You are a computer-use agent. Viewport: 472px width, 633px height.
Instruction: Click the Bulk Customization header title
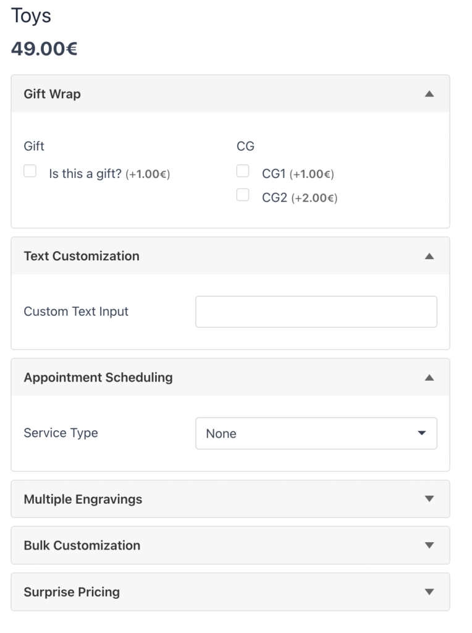click(x=82, y=545)
